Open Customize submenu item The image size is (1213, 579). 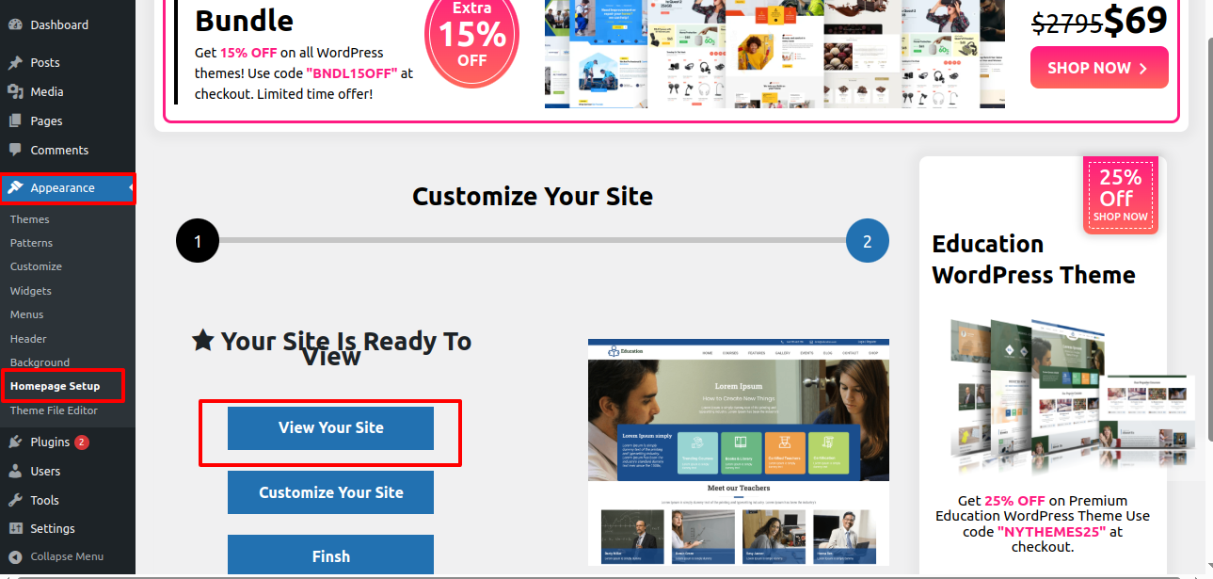(x=36, y=266)
